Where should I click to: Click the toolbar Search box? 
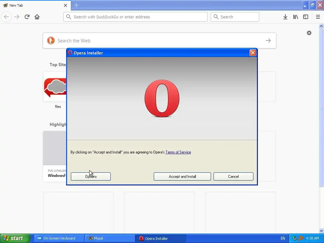coord(235,17)
